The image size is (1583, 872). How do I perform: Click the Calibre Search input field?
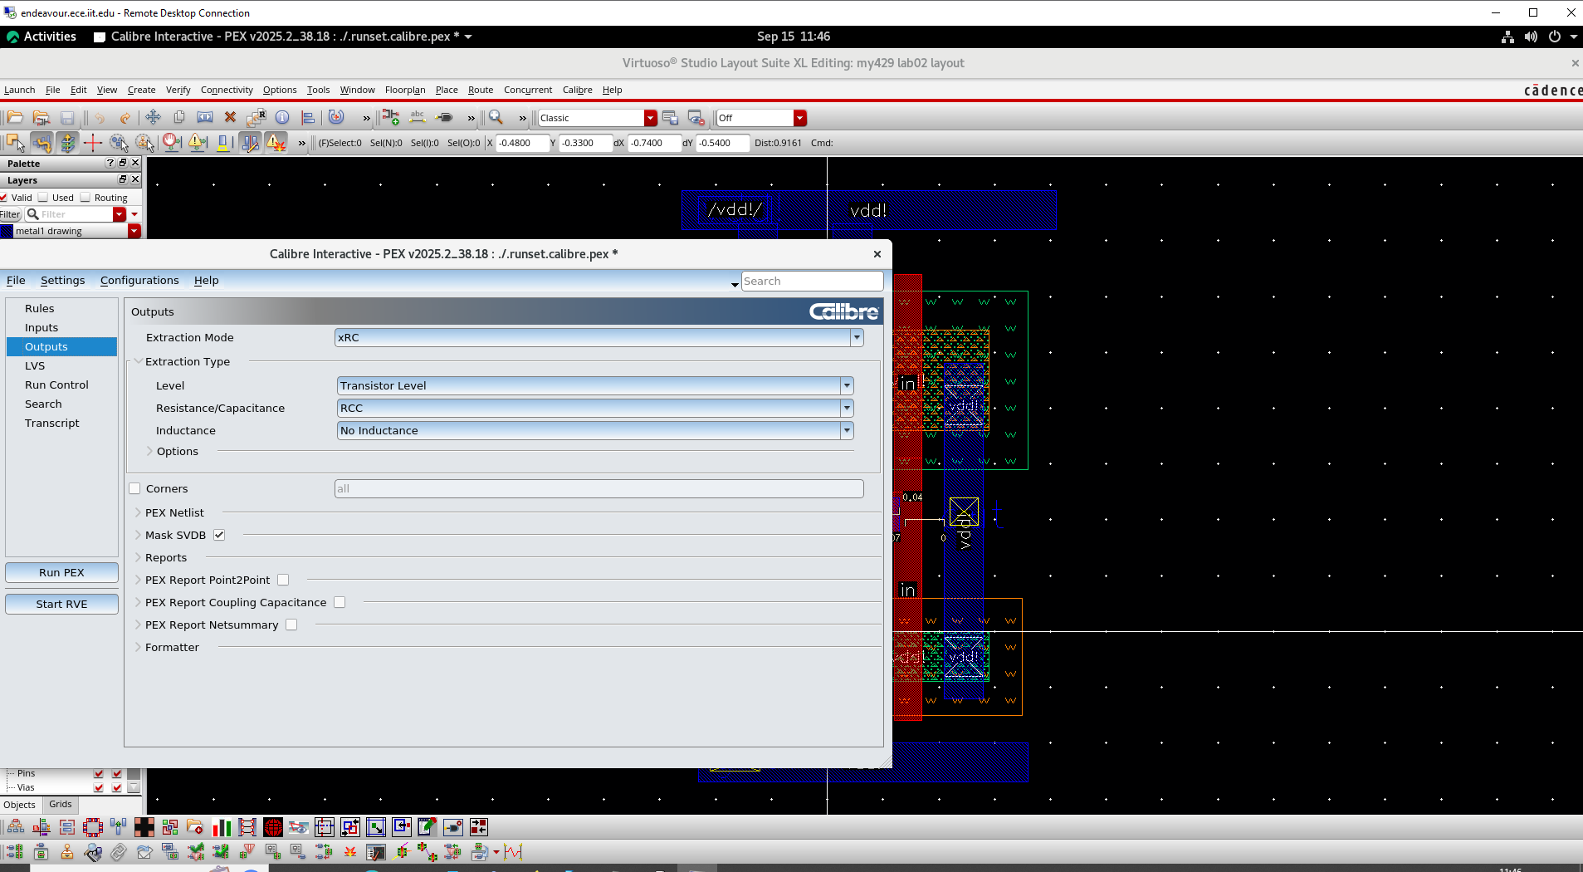click(812, 281)
